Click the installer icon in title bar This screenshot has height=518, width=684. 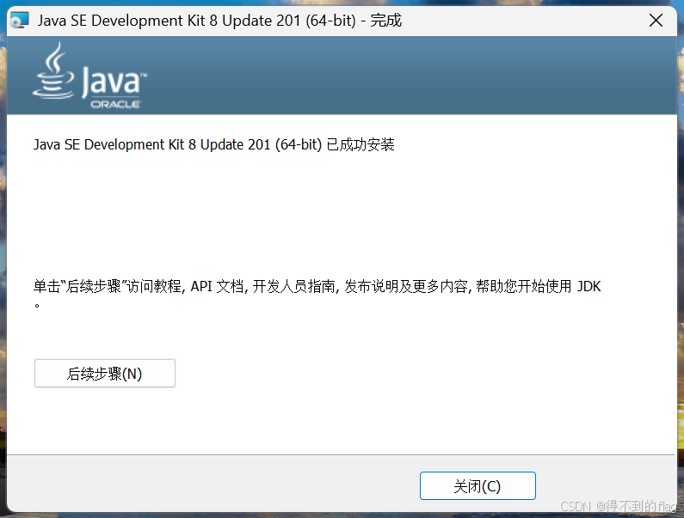(x=20, y=20)
